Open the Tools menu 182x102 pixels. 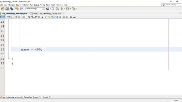tap(53, 5)
